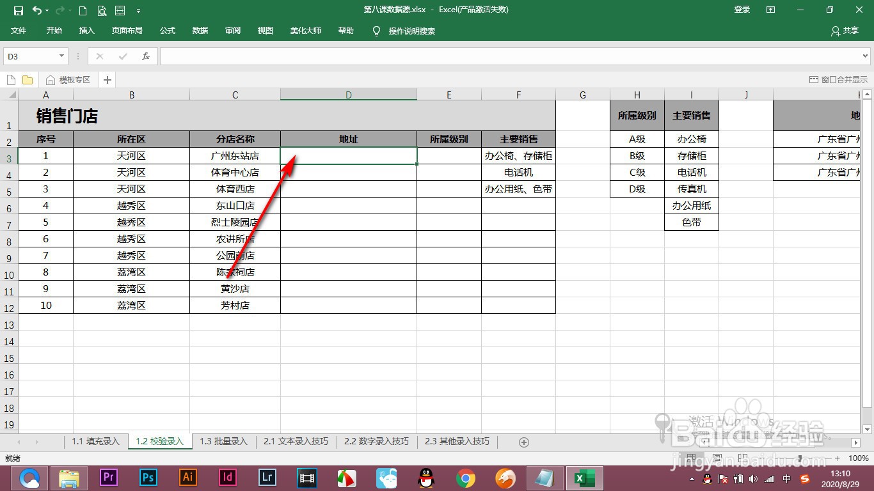Open the 审阅 ribbon tab

pos(233,31)
